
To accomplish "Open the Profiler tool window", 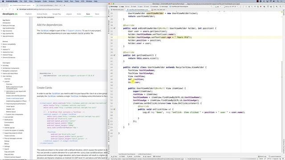I will coord(138,156).
